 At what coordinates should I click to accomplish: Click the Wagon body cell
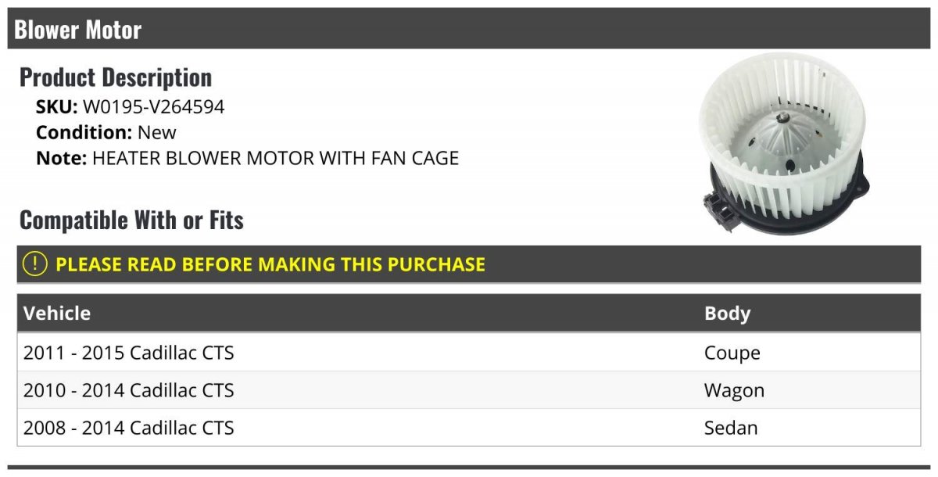coord(734,390)
